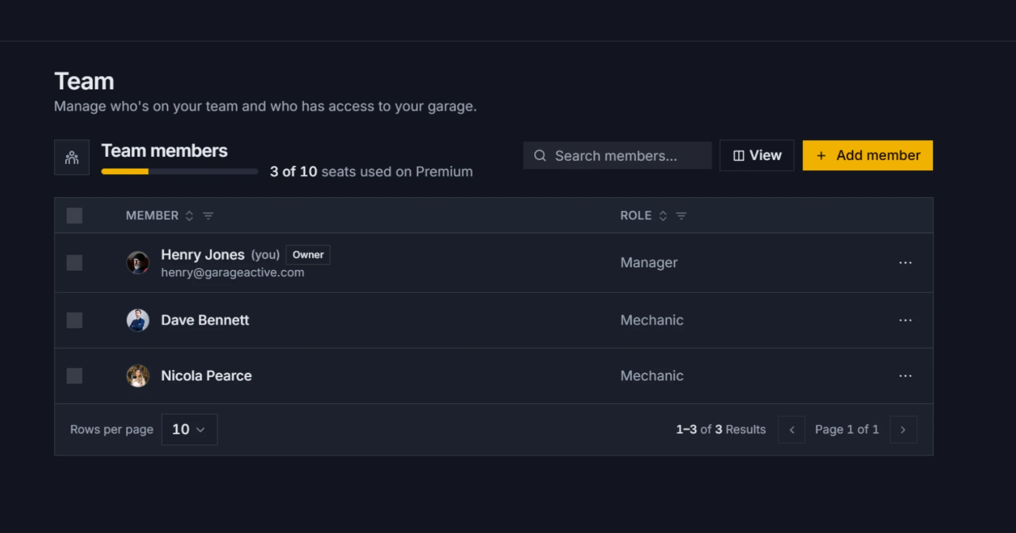The width and height of the screenshot is (1016, 533).
Task: Open more options for Dave Bennett
Action: [x=905, y=320]
